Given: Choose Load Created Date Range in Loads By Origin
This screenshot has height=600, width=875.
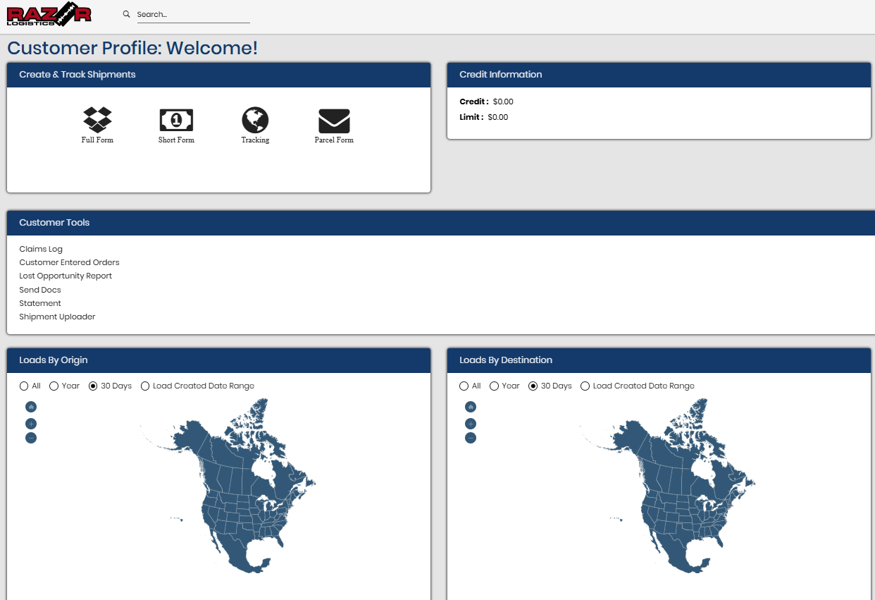Looking at the screenshot, I should (146, 386).
